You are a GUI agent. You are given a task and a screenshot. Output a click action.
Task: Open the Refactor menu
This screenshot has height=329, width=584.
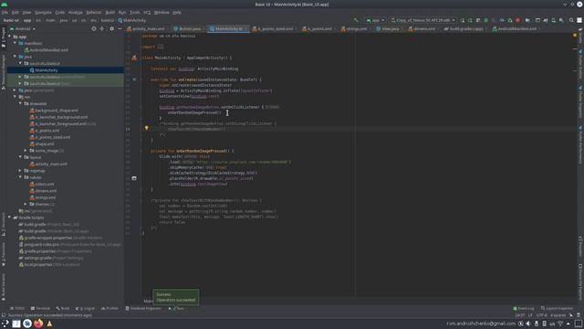tap(94, 12)
